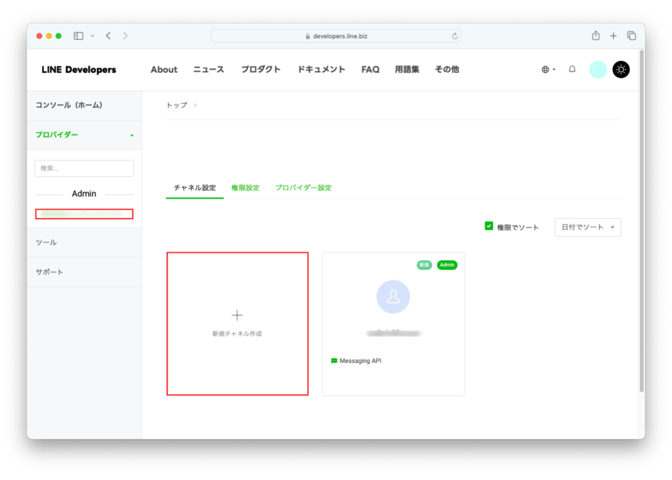Click the 新規チャネル作成 card

point(237,324)
